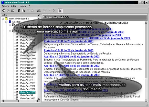Image resolution: width=149 pixels, height=107 pixels.
Task: Click the document pane scroll-up arrow
Action: (146, 22)
